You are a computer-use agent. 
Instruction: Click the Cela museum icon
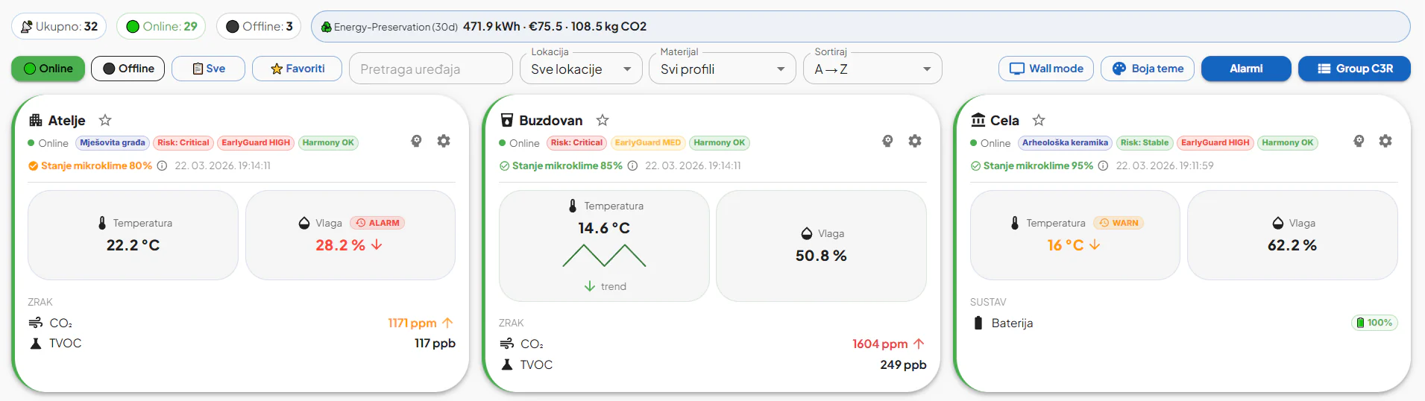pyautogui.click(x=978, y=120)
